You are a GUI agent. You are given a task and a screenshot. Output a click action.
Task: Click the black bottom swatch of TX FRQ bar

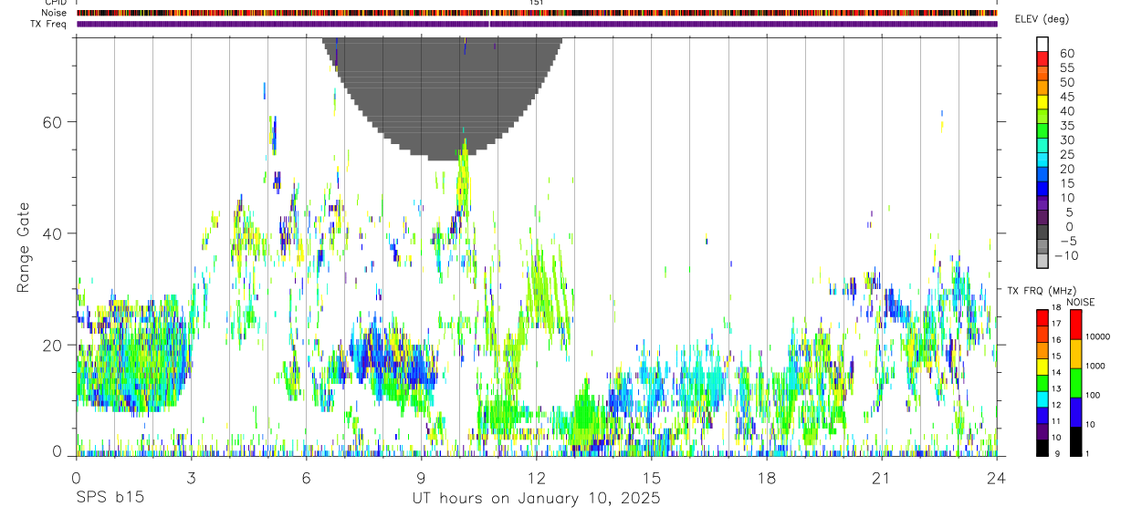point(1042,448)
